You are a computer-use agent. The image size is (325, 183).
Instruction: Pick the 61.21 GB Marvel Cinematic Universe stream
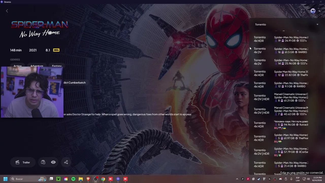pos(286,97)
